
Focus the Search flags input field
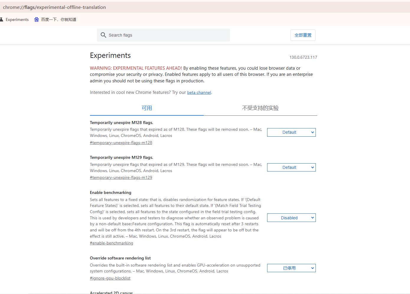[163, 35]
